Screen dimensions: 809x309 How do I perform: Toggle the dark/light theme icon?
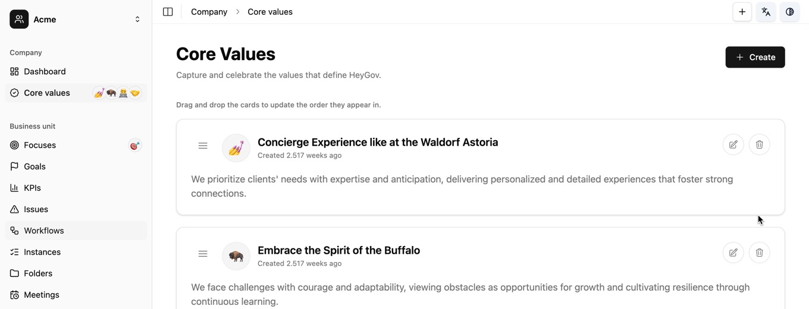click(x=789, y=12)
